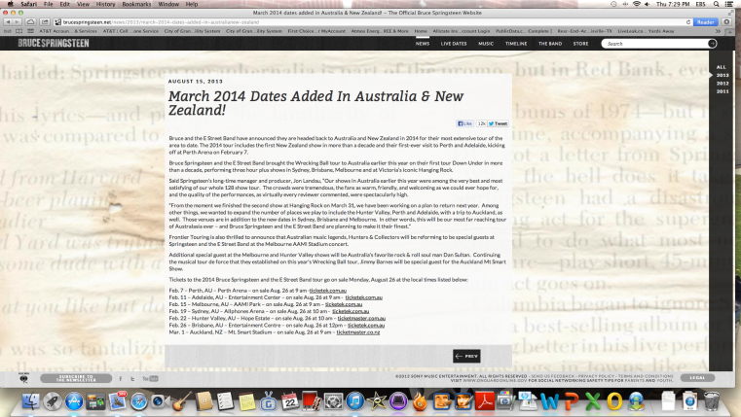Screen dimensions: 741x417
Task: Open the footer Twitter icon
Action: 132,379
